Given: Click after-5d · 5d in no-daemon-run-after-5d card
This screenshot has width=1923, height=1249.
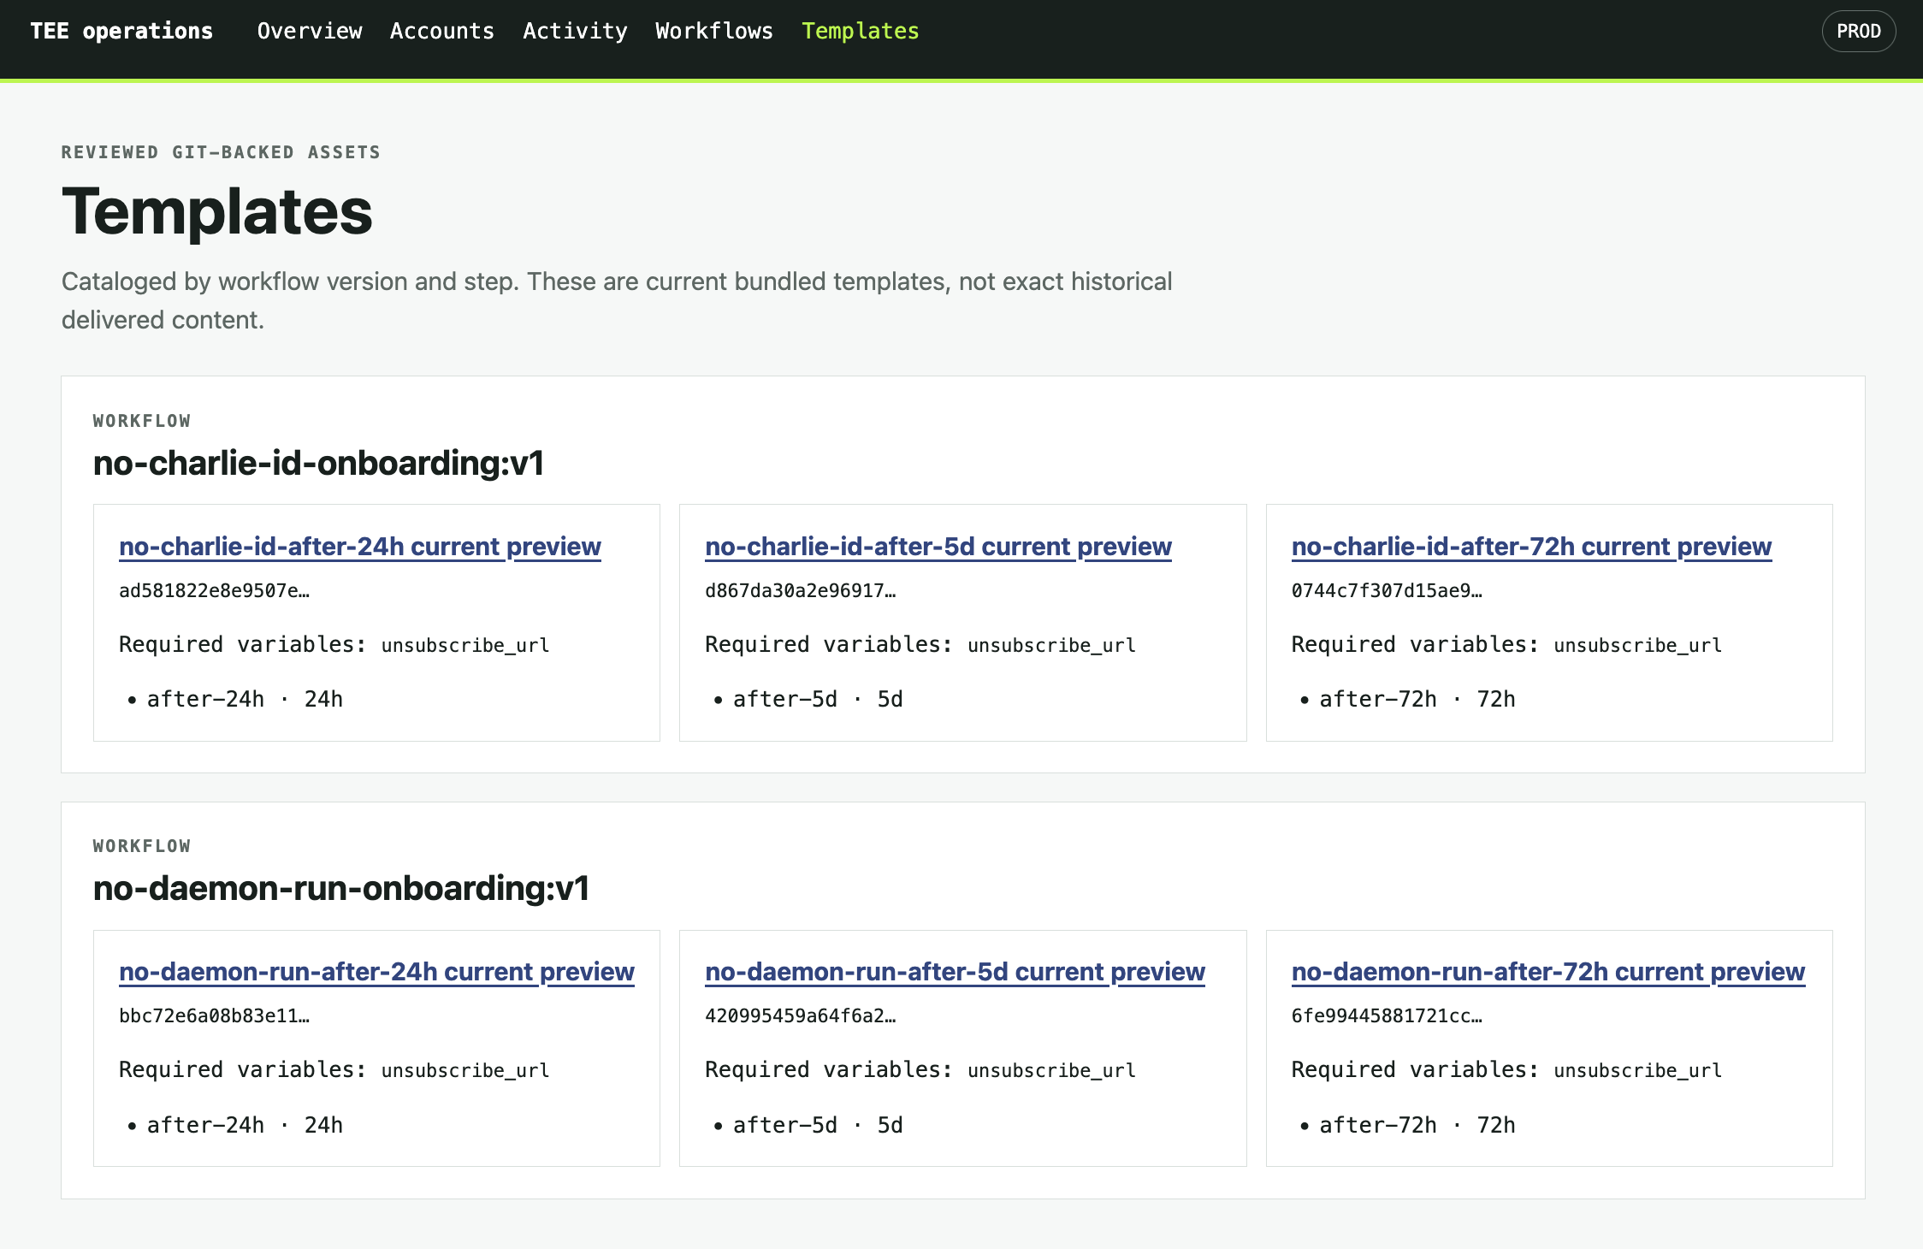Looking at the screenshot, I should point(818,1125).
